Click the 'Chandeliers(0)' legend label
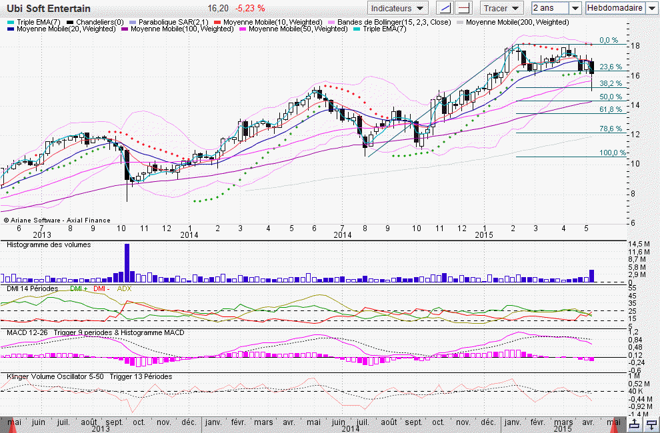 point(100,22)
